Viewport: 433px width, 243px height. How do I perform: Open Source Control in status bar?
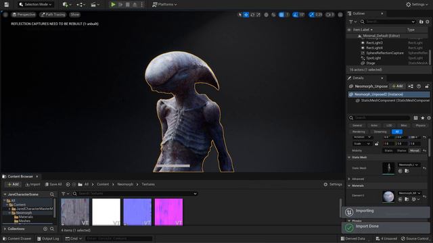click(x=415, y=238)
